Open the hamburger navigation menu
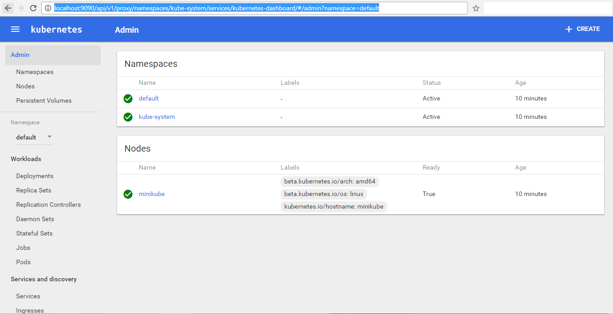613x314 pixels. coord(15,29)
